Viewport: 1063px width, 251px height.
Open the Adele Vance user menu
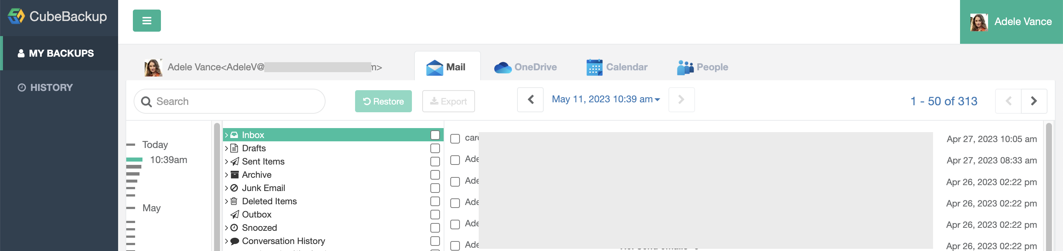(x=1011, y=22)
